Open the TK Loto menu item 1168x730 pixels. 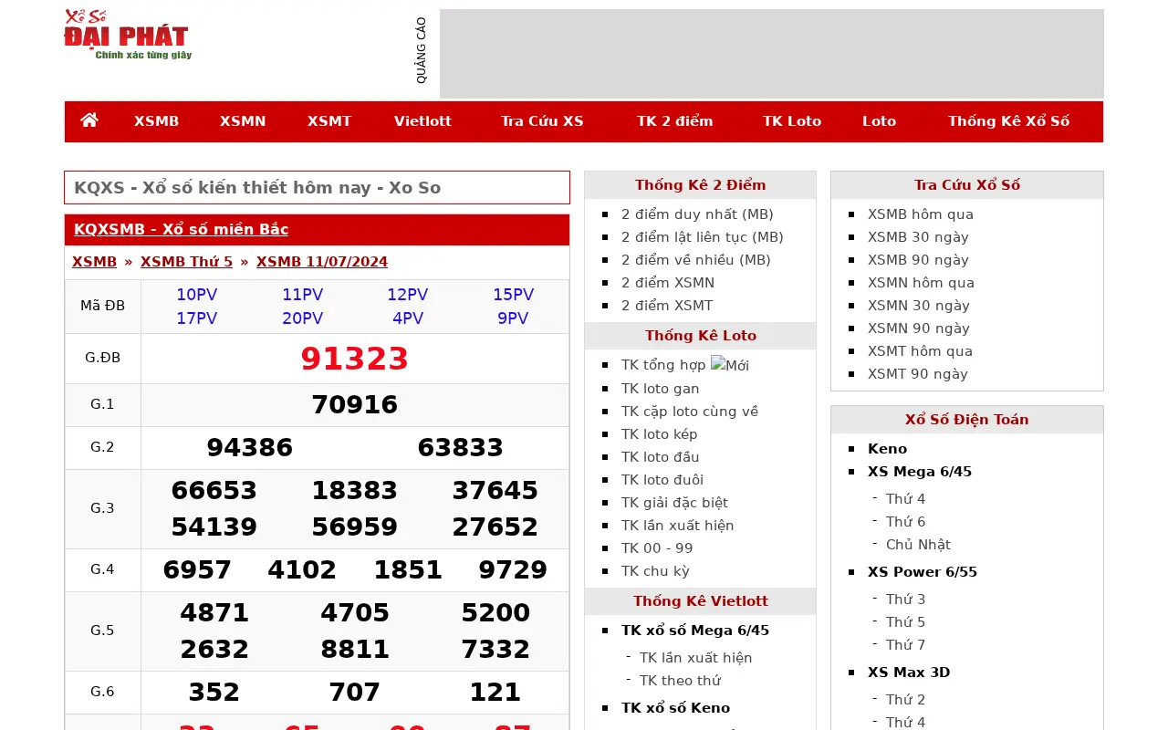(x=792, y=121)
